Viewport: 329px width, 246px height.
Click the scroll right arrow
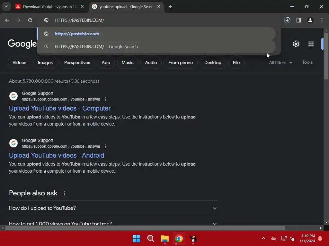(321, 228)
